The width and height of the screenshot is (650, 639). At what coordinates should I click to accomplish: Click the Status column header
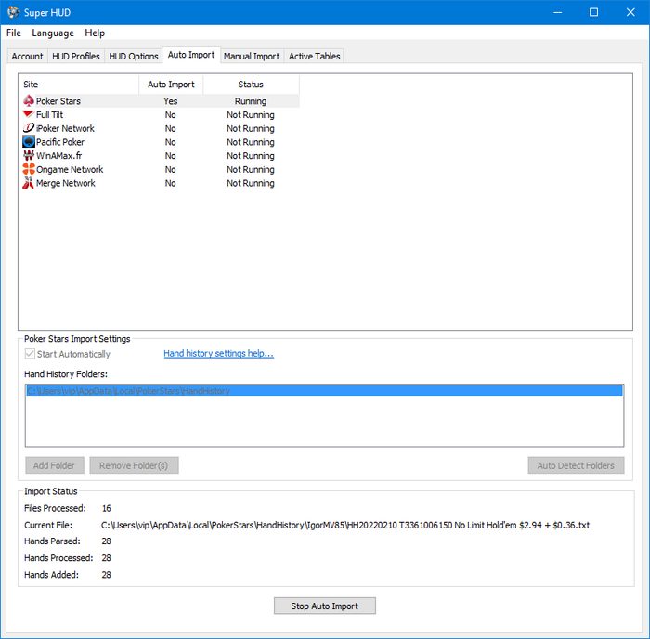click(x=251, y=85)
